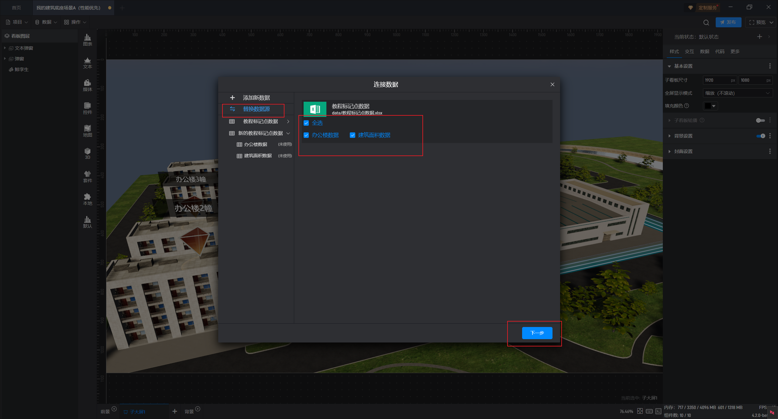Open the 全屏显示模式 dropdown
Screen dimensions: 778x419
point(738,93)
